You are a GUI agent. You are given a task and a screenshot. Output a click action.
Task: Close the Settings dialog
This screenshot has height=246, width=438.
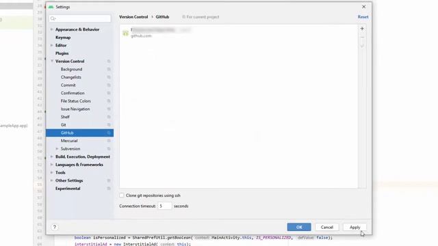(363, 7)
